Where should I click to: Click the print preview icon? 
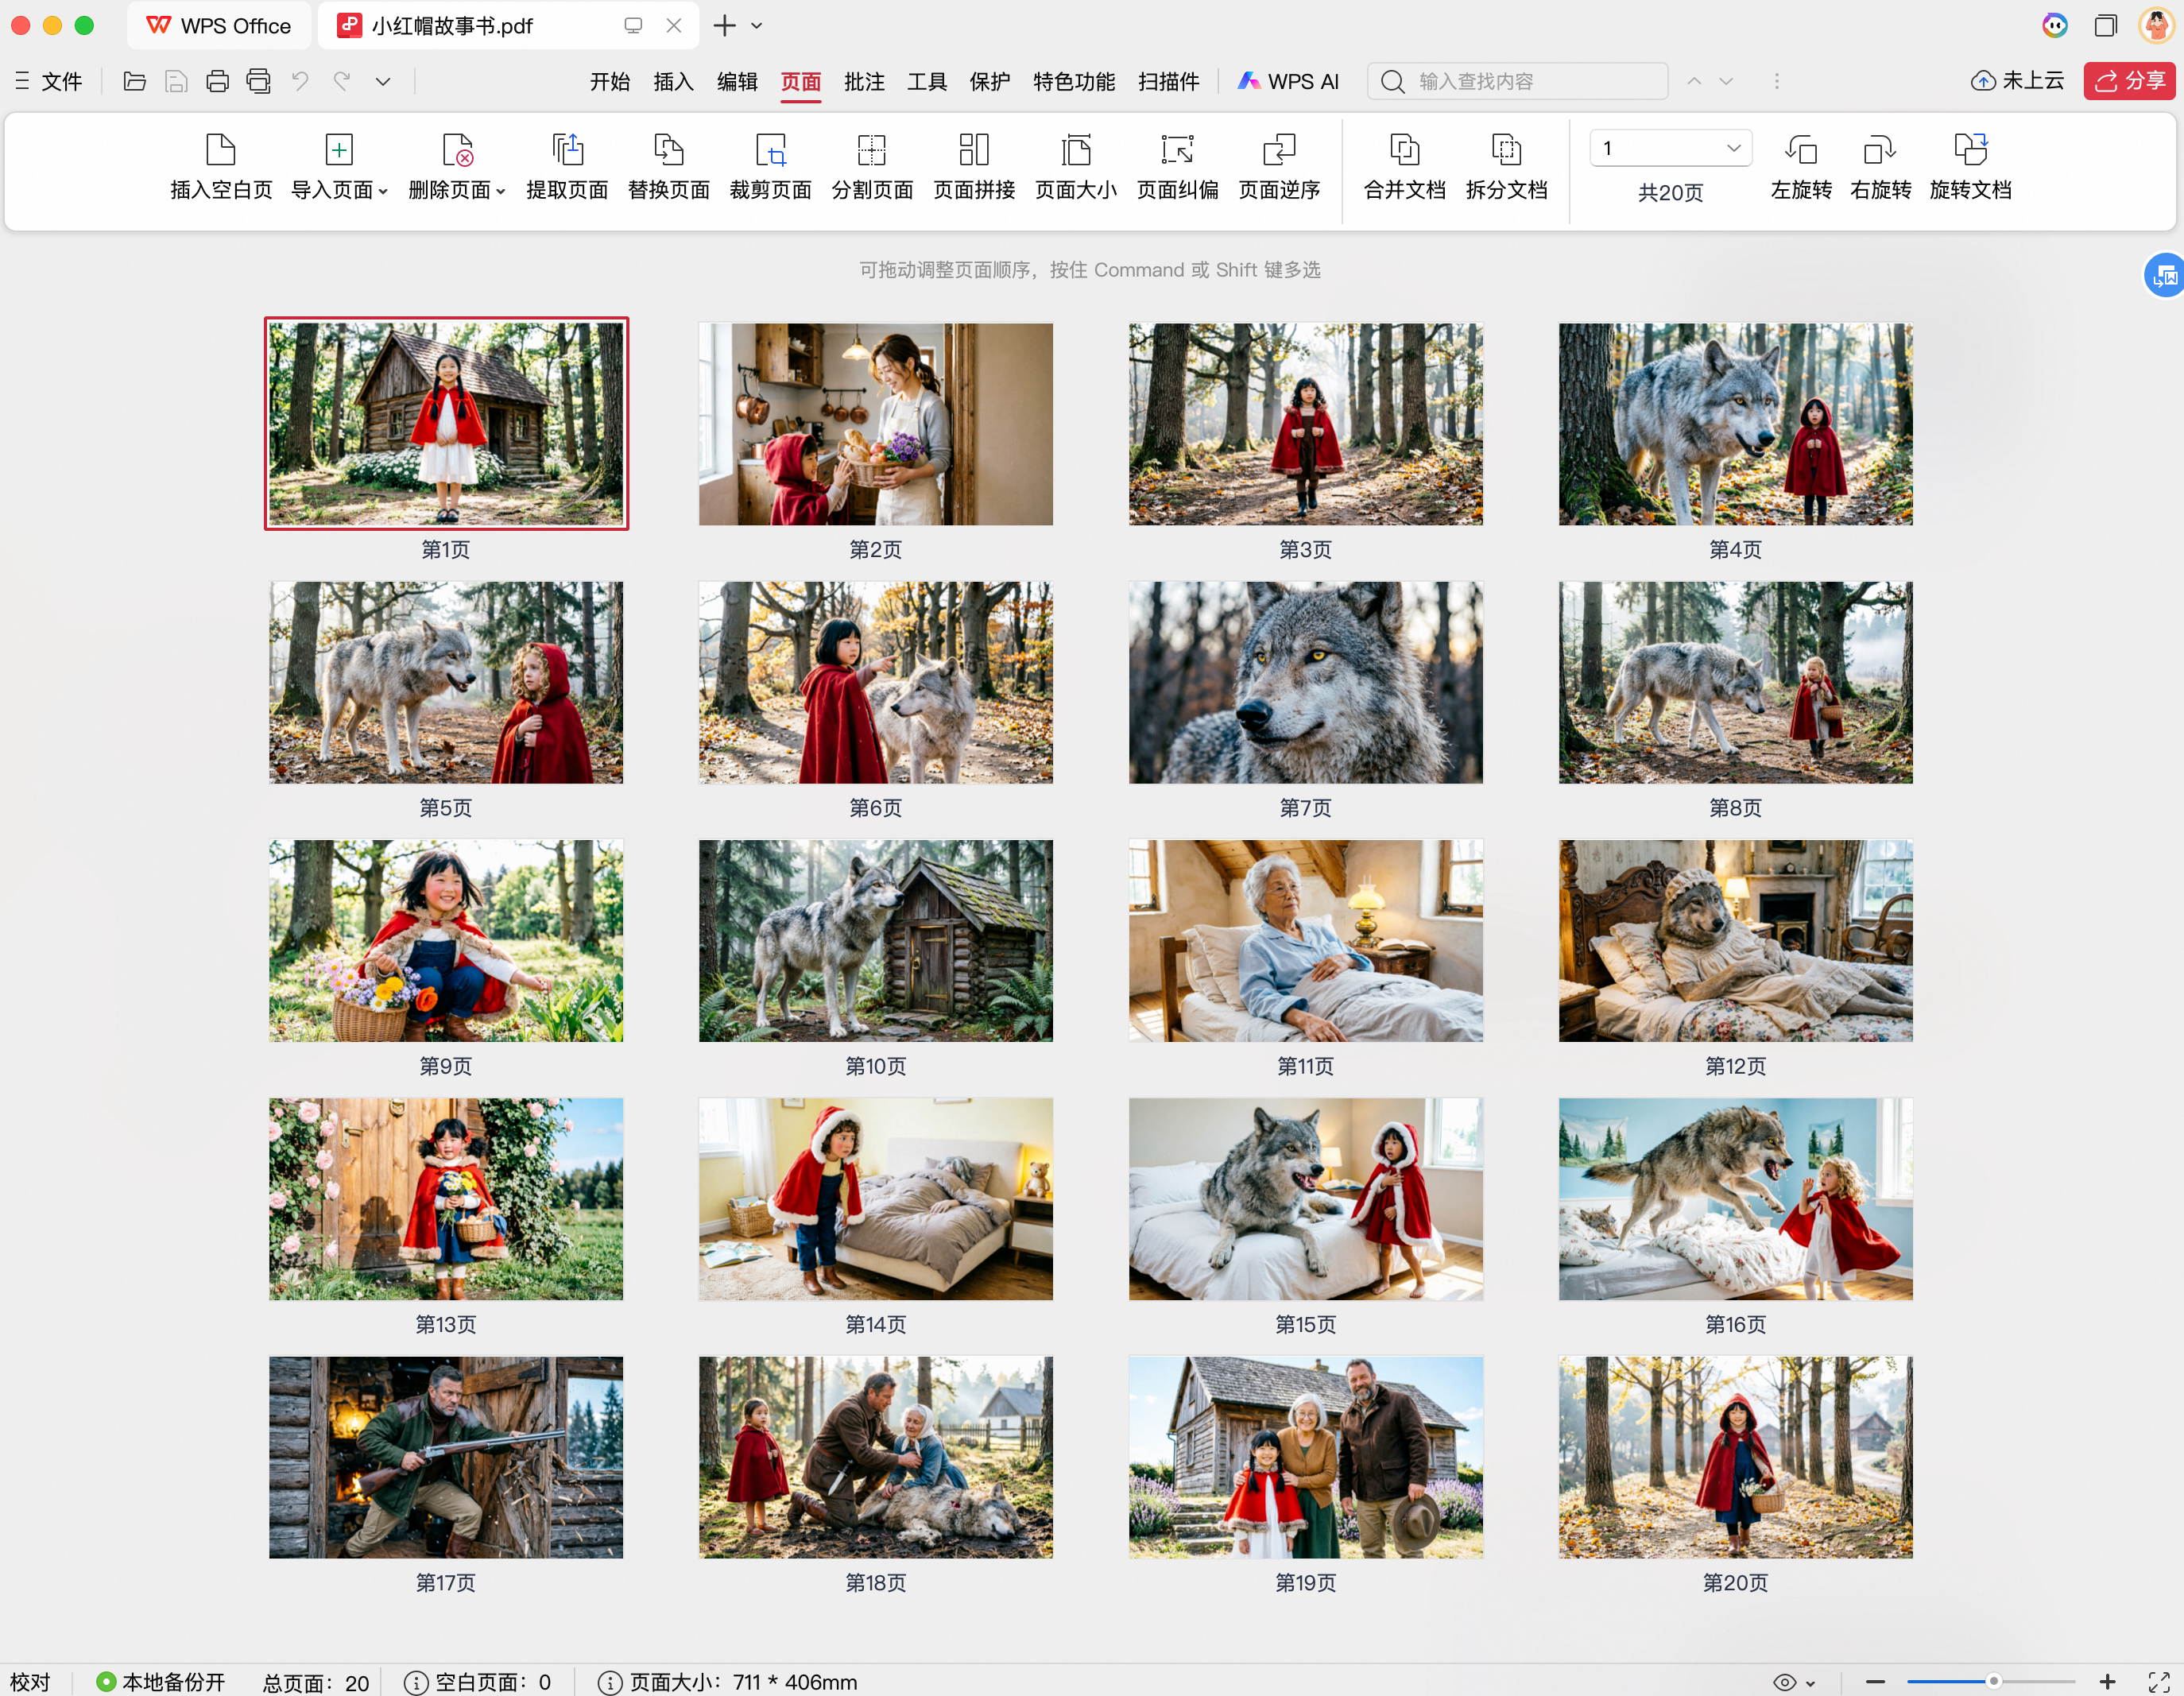coord(258,81)
